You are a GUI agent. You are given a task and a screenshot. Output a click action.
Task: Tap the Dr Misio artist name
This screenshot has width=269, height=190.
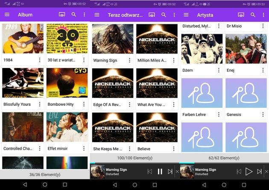(234, 26)
